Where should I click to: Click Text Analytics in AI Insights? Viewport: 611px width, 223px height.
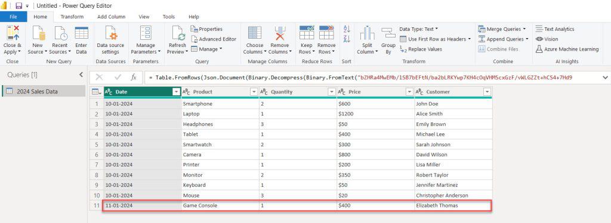(554, 29)
